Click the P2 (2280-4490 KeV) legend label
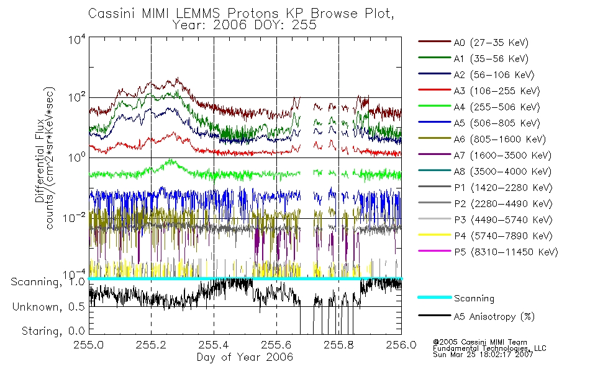Screen dimensions: 590x372 [503, 203]
